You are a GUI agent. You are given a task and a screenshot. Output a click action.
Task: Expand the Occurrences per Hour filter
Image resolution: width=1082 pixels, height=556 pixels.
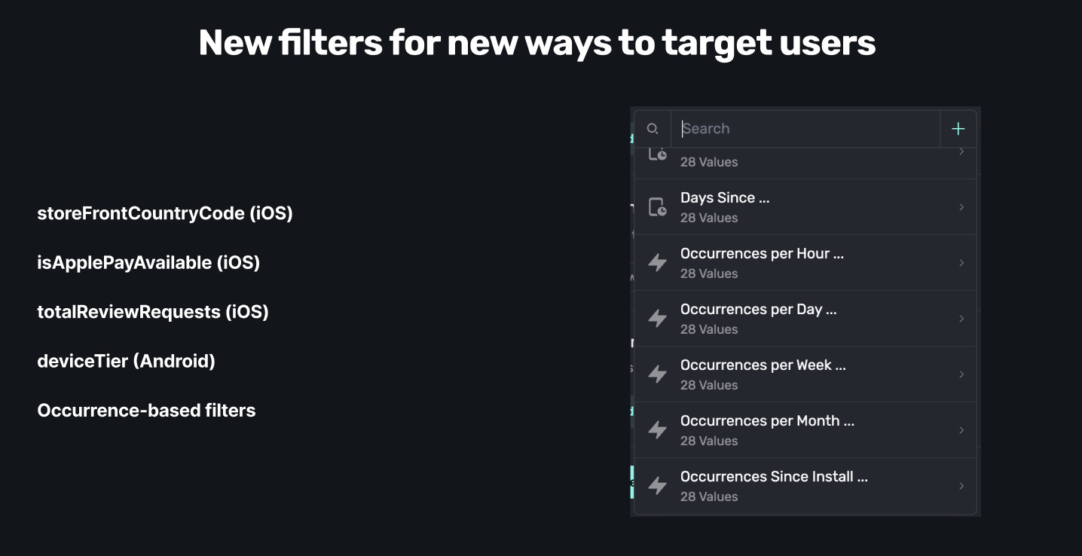(961, 262)
